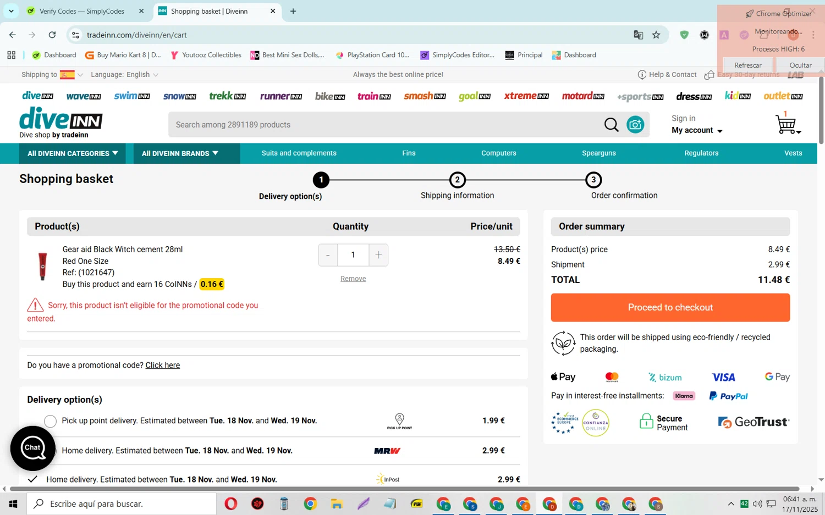Click Windows taskbar search box
This screenshot has height=515, width=825.
(x=122, y=503)
